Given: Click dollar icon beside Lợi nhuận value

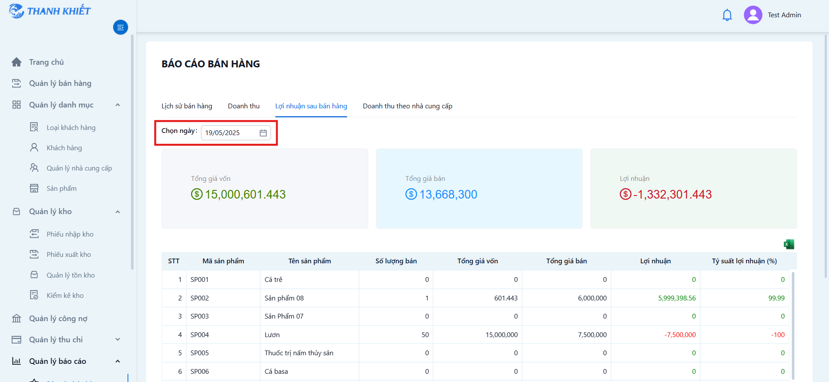Looking at the screenshot, I should click(625, 194).
